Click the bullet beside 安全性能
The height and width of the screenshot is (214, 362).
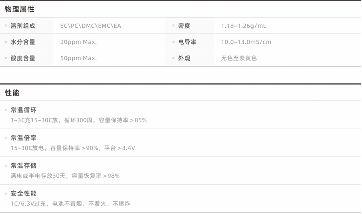pos(6,193)
